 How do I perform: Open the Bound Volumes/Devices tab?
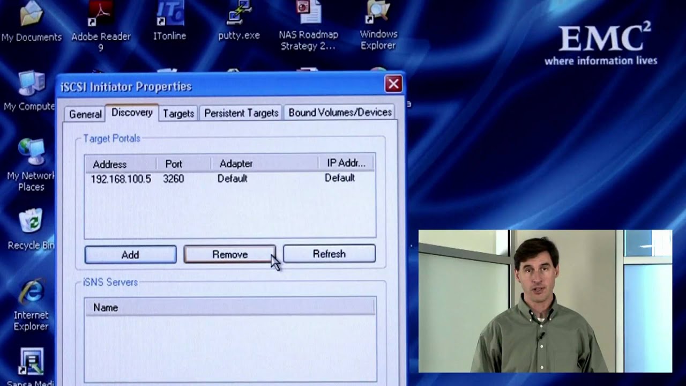[340, 113]
